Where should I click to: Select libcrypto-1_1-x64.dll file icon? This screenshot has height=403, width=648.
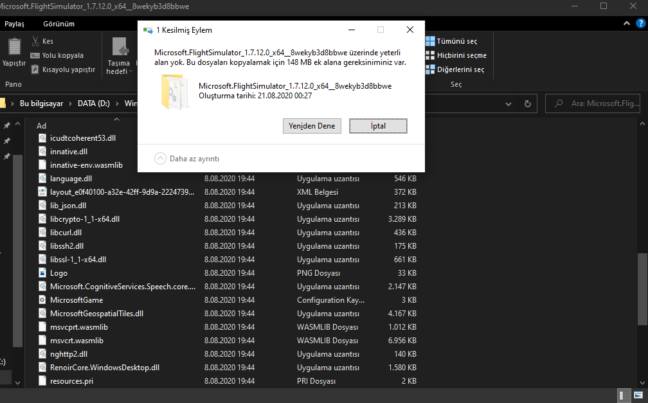point(42,219)
